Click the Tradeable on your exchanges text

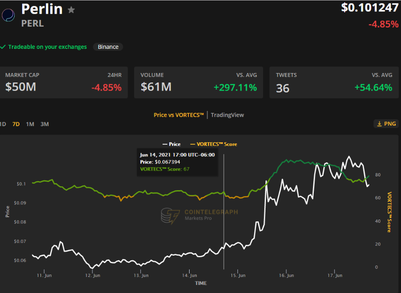coord(47,47)
